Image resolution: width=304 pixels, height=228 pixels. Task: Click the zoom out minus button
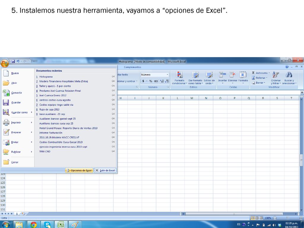click(x=275, y=218)
